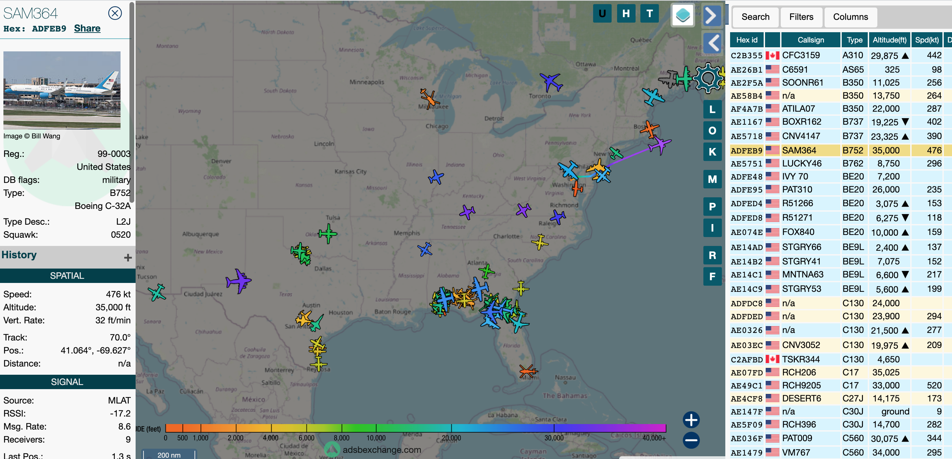The height and width of the screenshot is (459, 952).
Task: Open the Search tab
Action: (755, 17)
